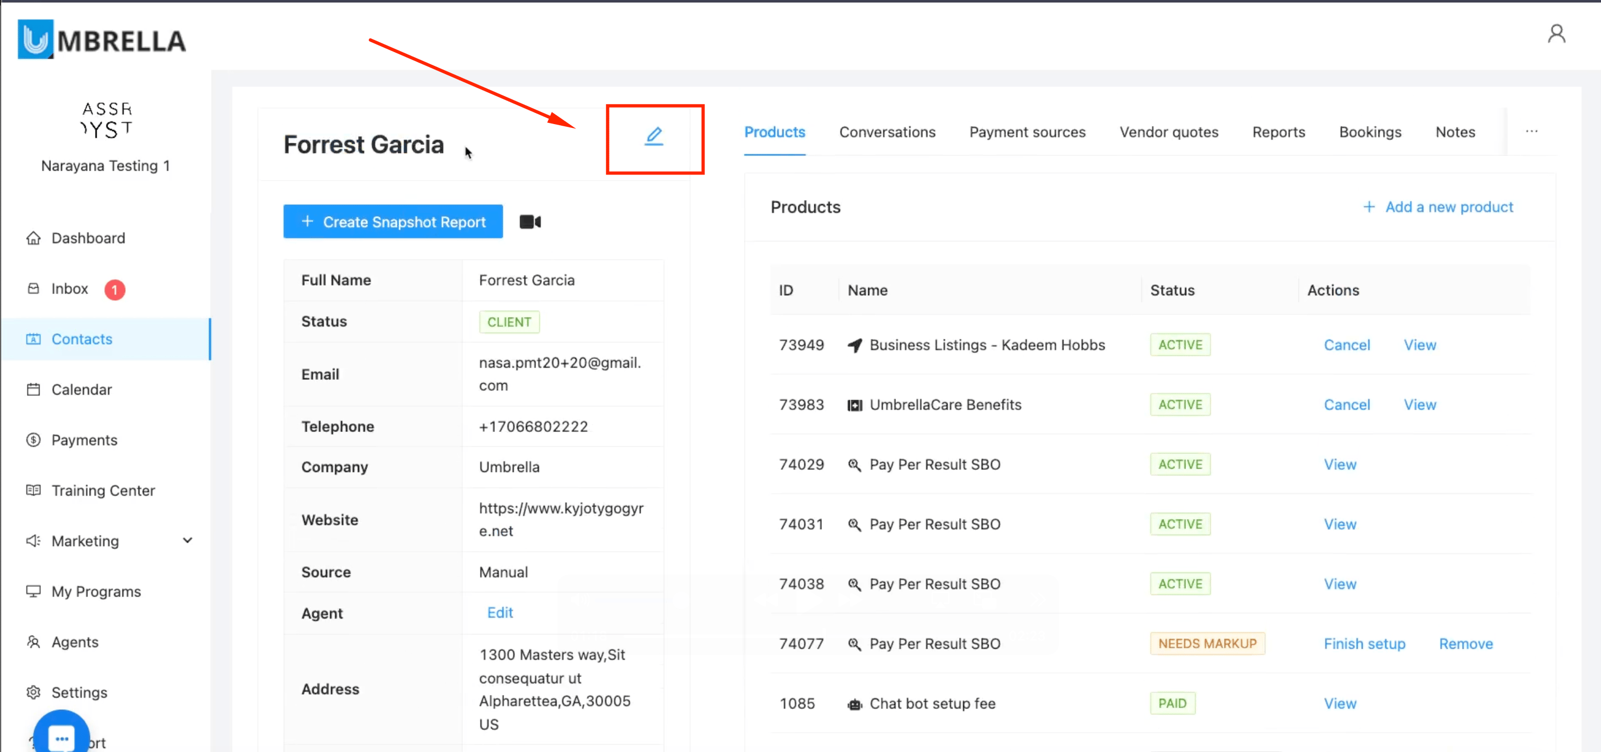Open Inbox with one unread notification
This screenshot has width=1601, height=752.
click(70, 289)
